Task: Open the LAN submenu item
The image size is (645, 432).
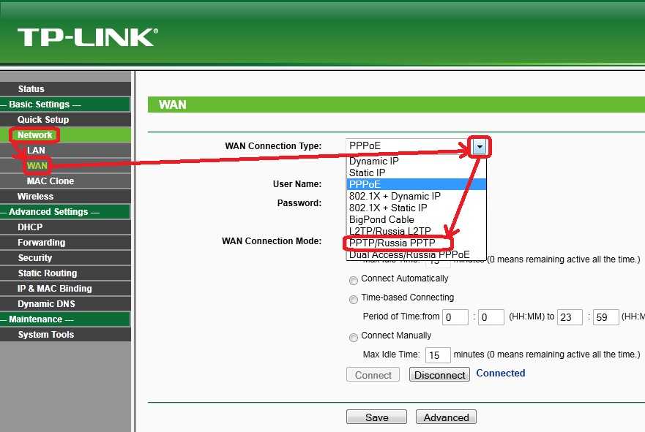Action: coord(36,151)
